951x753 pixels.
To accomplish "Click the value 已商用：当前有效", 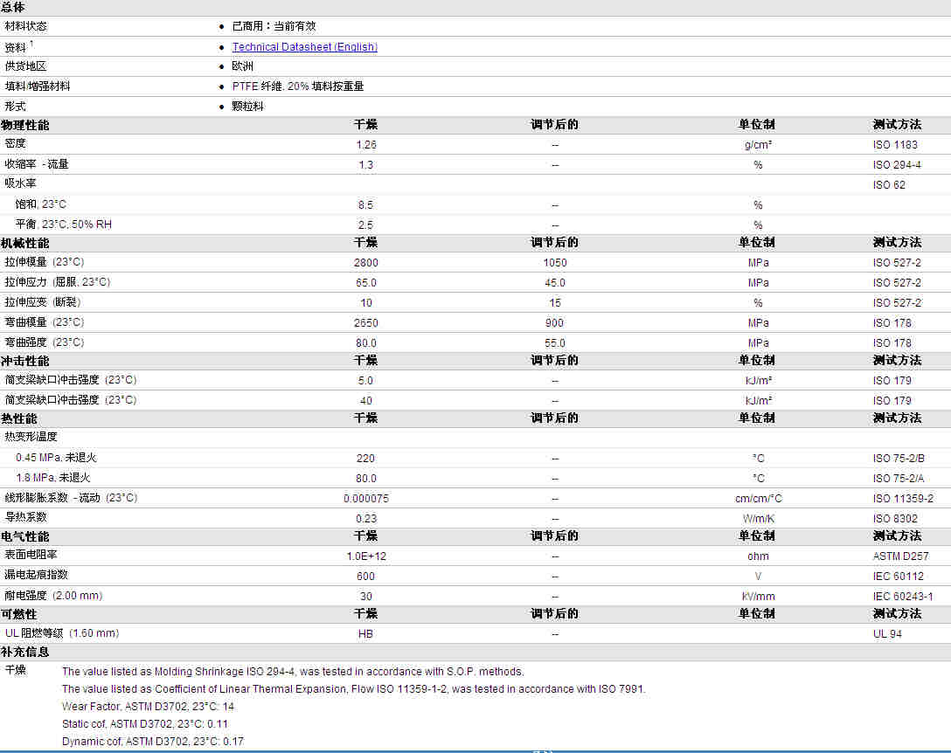I will click(274, 26).
